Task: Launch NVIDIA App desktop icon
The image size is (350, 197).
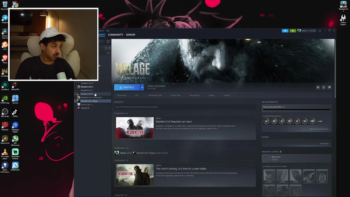Action: pyautogui.click(x=5, y=99)
